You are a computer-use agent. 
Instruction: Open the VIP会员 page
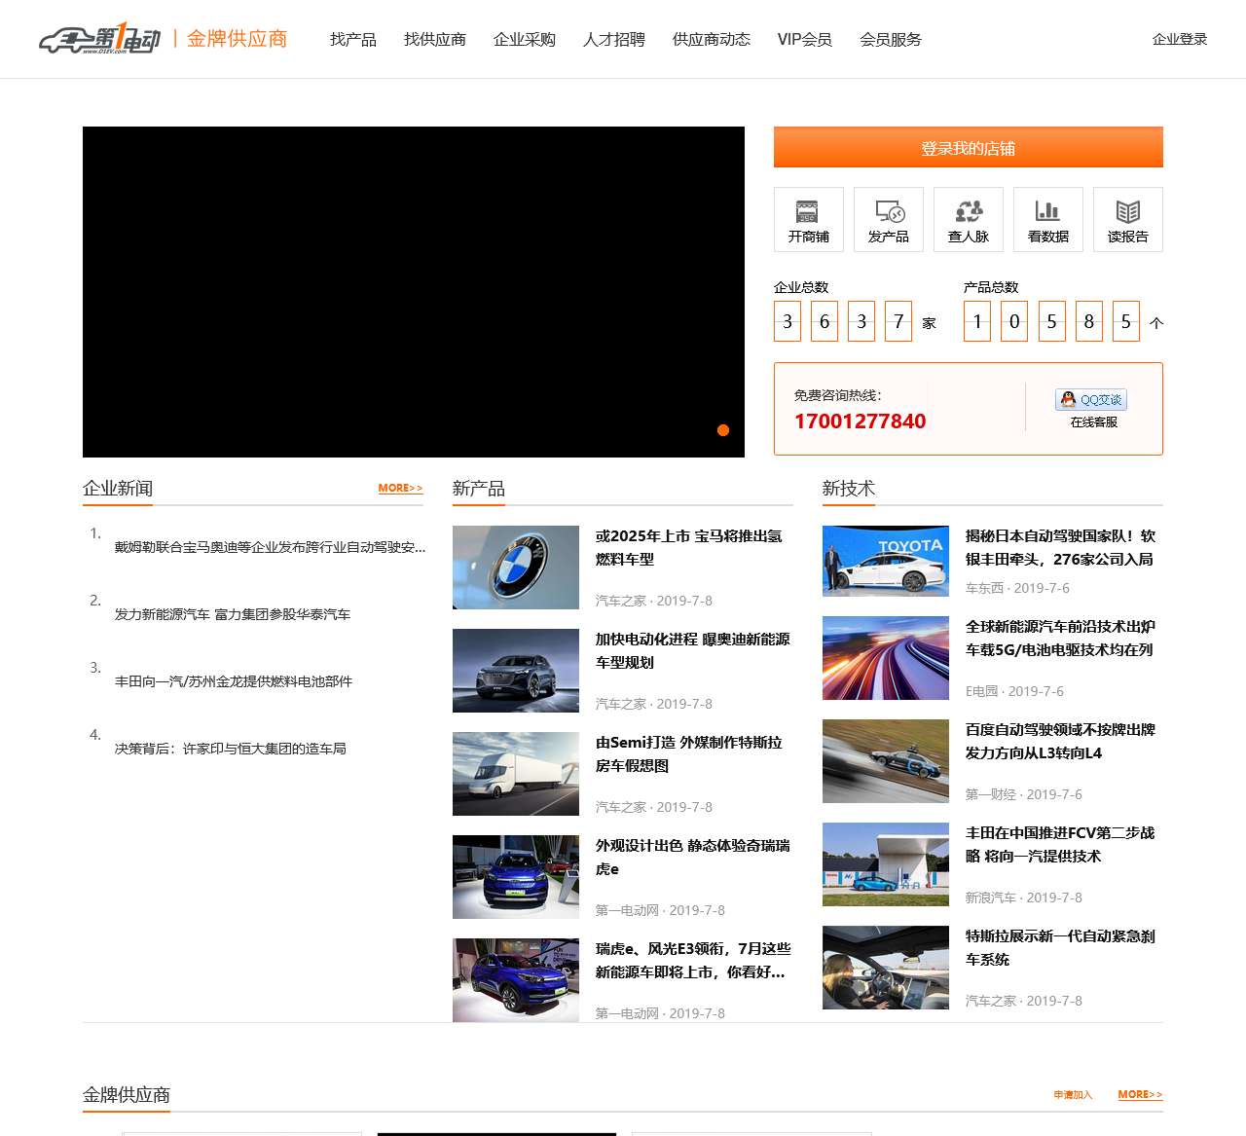(804, 39)
